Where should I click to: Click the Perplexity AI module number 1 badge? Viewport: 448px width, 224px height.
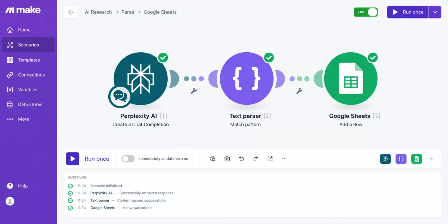(x=163, y=116)
